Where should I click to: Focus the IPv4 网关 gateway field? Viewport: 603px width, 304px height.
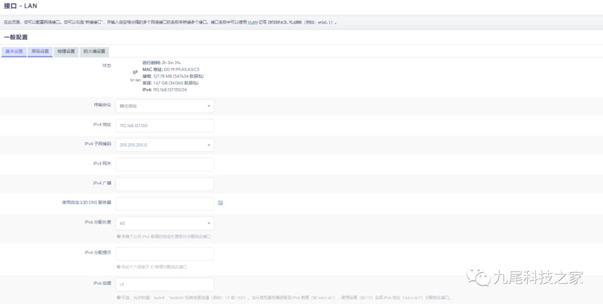tap(164, 164)
